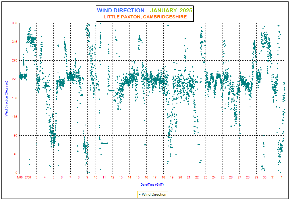Click x-axis date label 3
290x200 pixels.
pyautogui.click(x=36, y=177)
